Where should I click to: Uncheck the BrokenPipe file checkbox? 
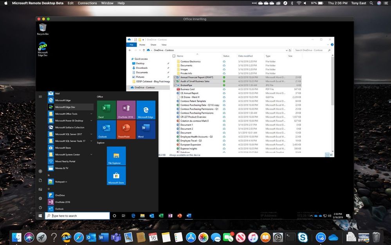pyautogui.click(x=175, y=86)
